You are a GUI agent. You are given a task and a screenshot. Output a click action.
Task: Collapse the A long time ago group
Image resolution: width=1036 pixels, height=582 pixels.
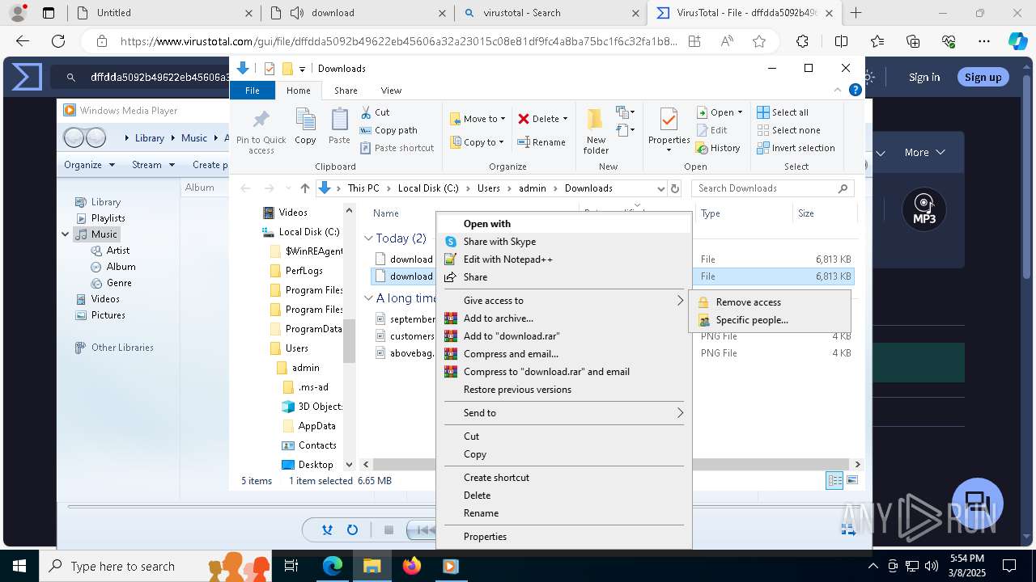[368, 298]
